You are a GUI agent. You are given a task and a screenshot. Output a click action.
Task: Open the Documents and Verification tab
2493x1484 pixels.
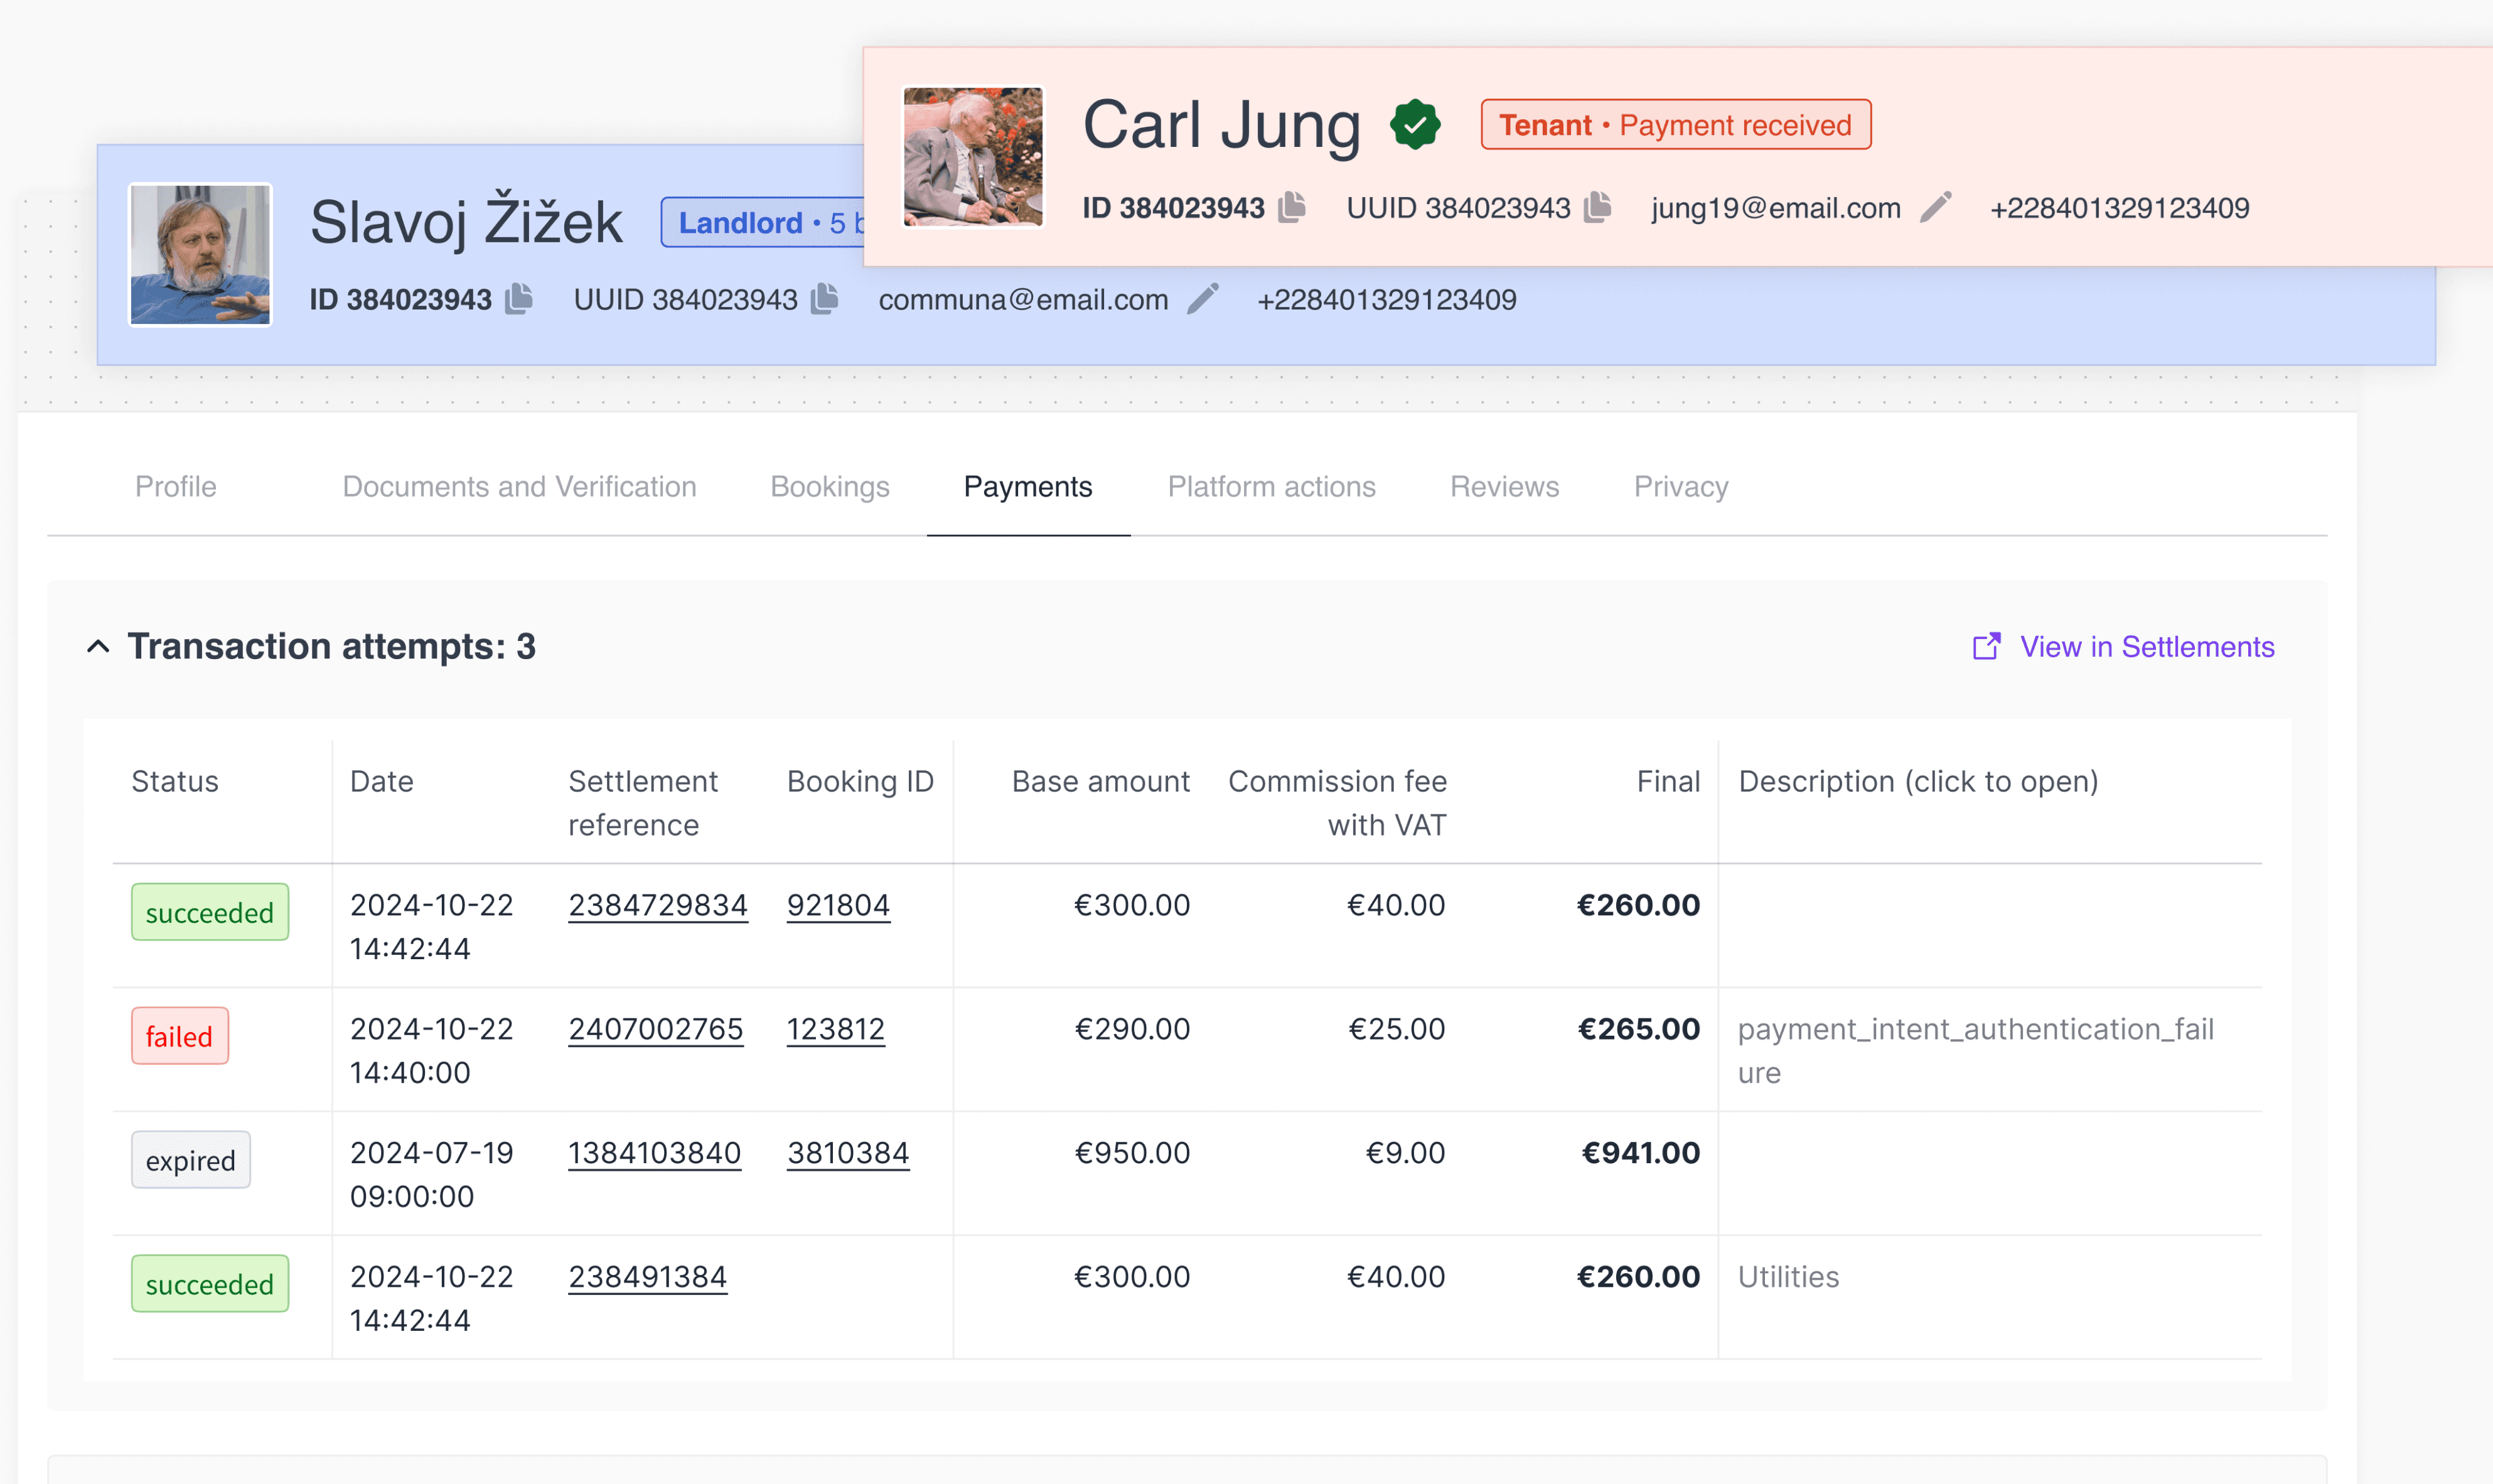[x=519, y=487]
